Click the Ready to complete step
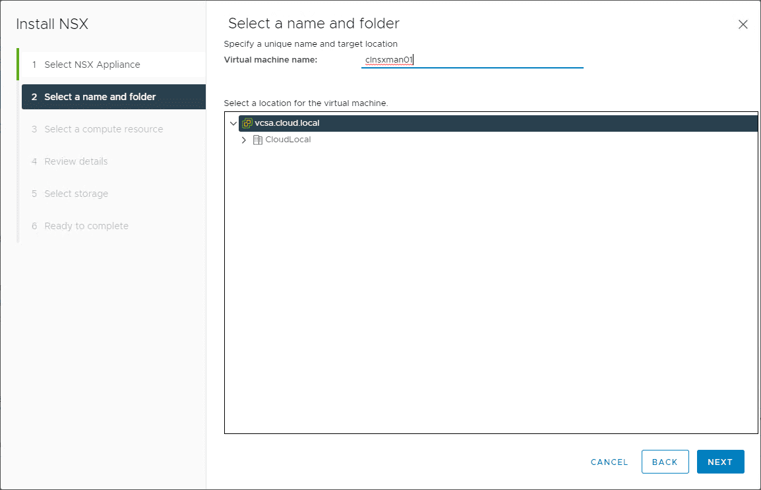Viewport: 761px width, 490px height. tap(86, 225)
